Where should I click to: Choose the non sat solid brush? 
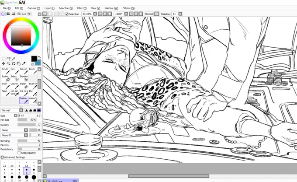click(14, 93)
